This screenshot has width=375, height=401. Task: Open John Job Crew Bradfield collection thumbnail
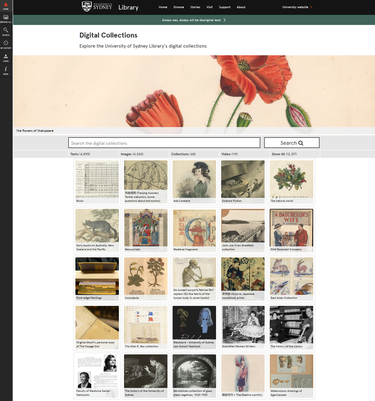click(243, 231)
